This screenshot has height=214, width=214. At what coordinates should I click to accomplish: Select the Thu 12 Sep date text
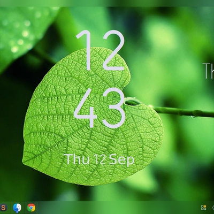pos(99,159)
